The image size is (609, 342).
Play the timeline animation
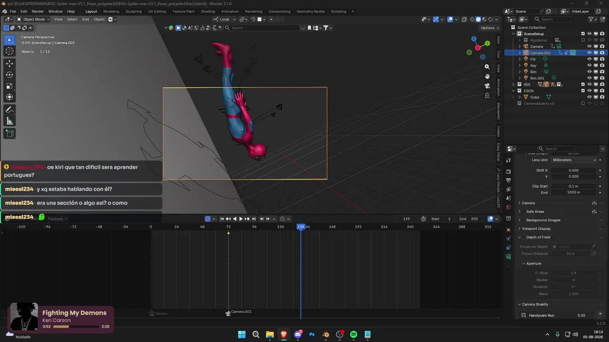[x=241, y=219]
